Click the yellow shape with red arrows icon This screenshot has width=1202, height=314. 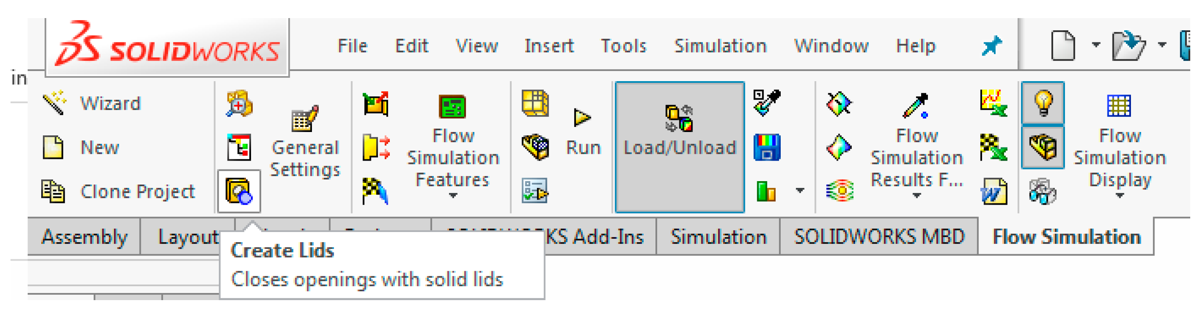coord(375,148)
